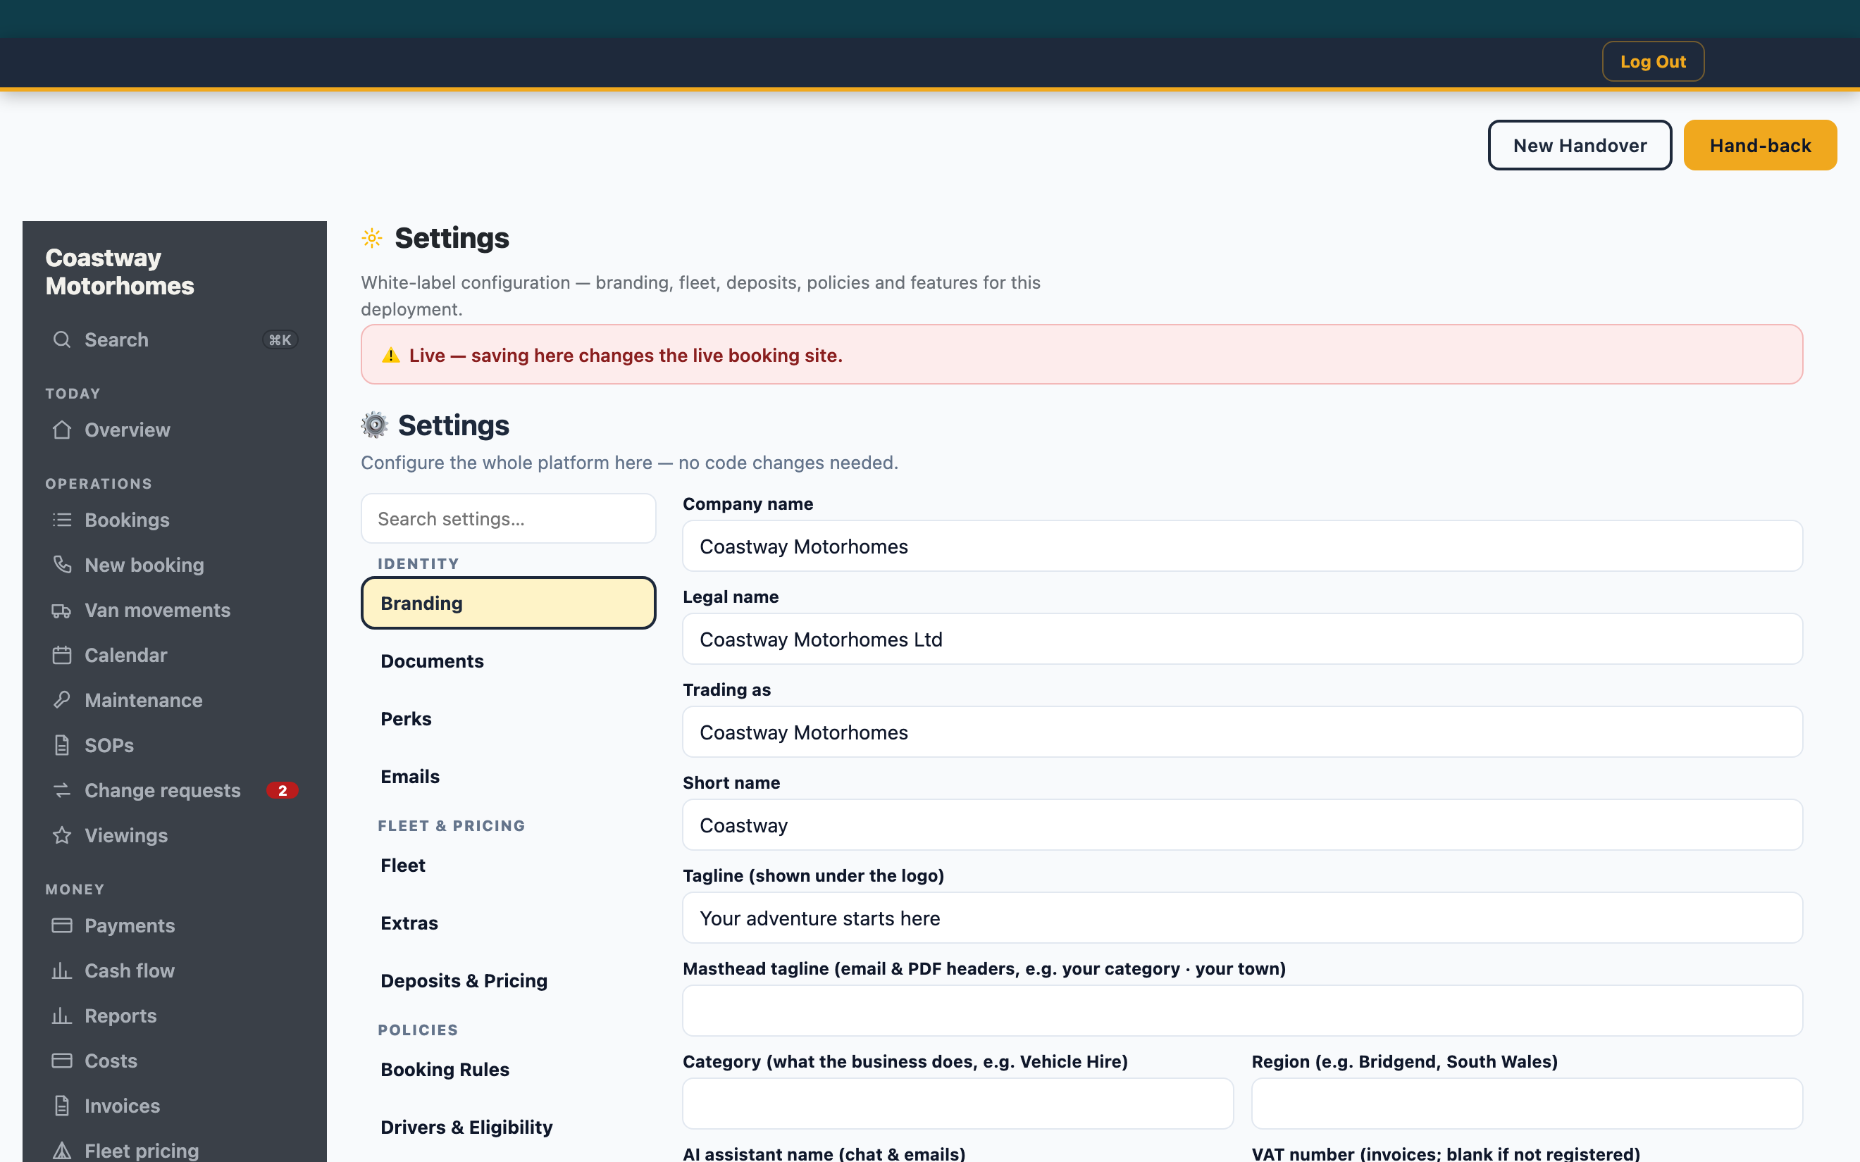The image size is (1860, 1162).
Task: Click the Change requests badge showing 2
Action: (282, 790)
